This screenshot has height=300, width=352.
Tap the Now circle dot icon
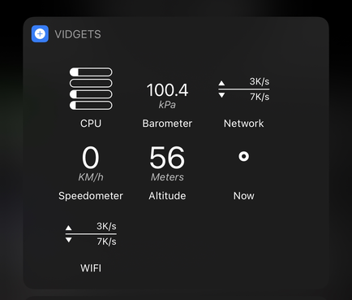[x=244, y=156]
